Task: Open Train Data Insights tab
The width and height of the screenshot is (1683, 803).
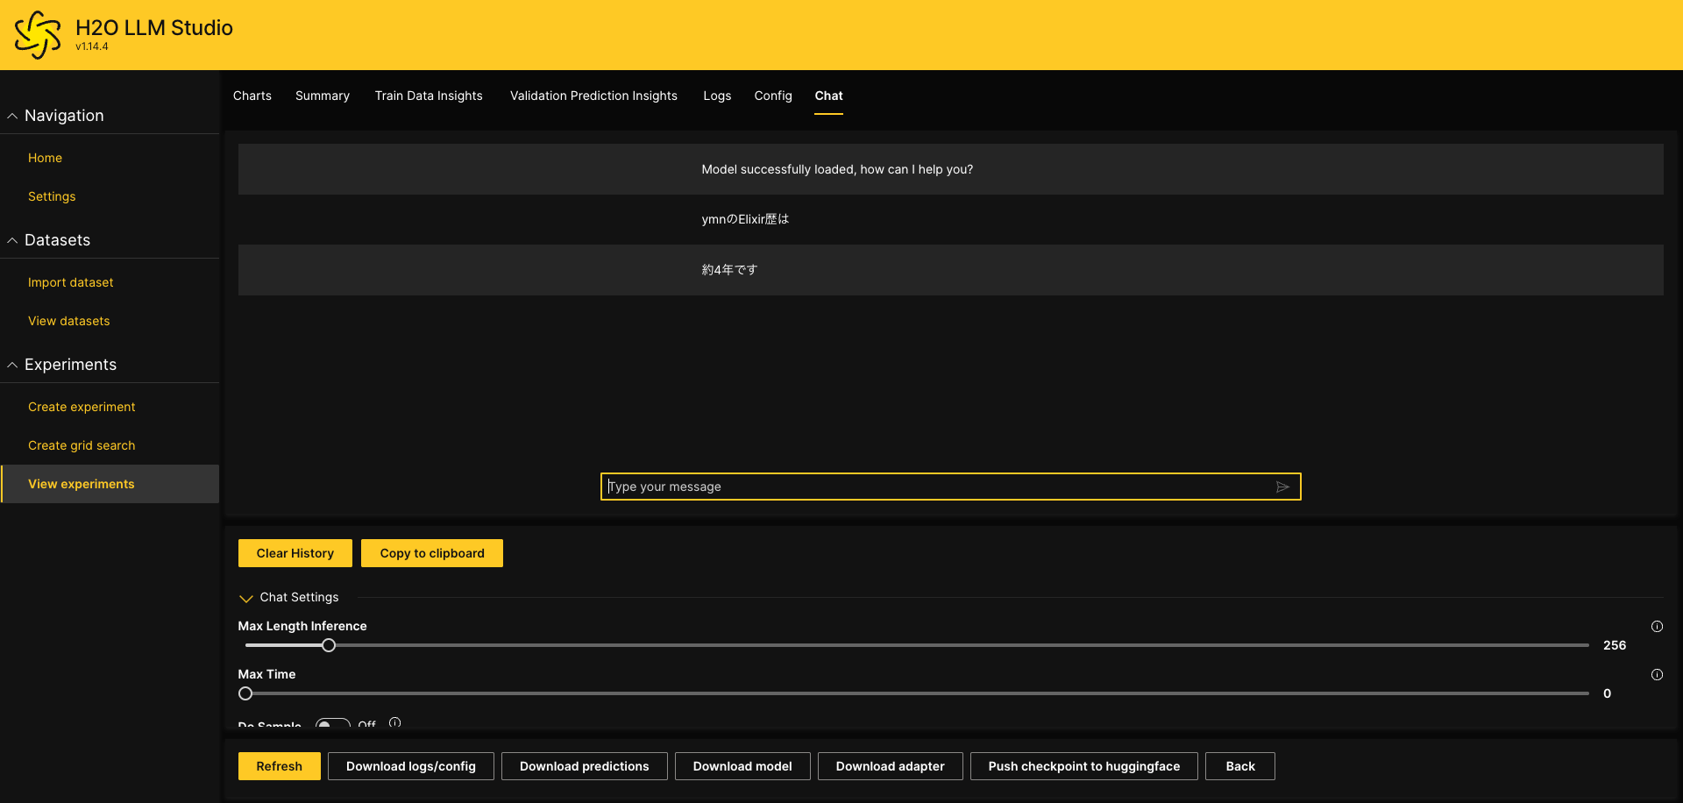Action: (429, 96)
